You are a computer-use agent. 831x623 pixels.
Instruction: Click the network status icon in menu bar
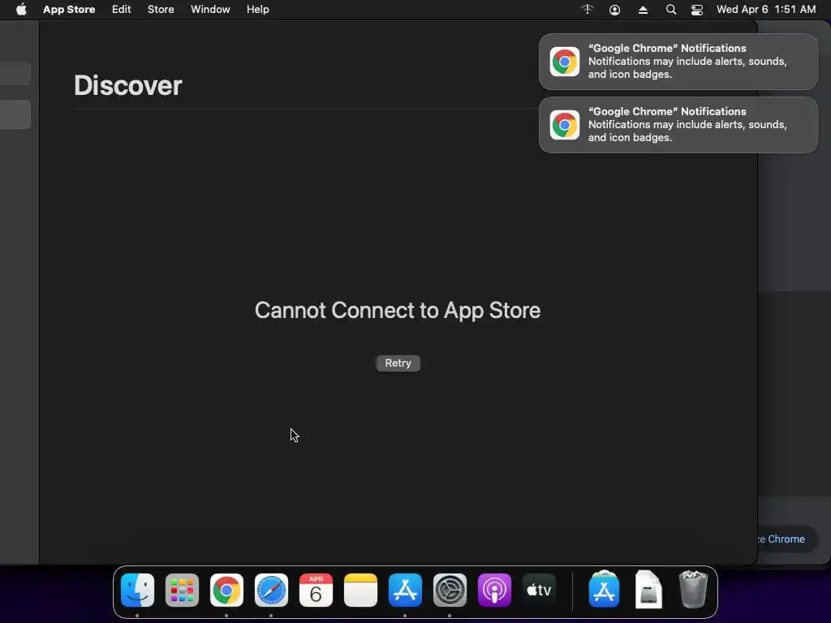click(x=588, y=10)
